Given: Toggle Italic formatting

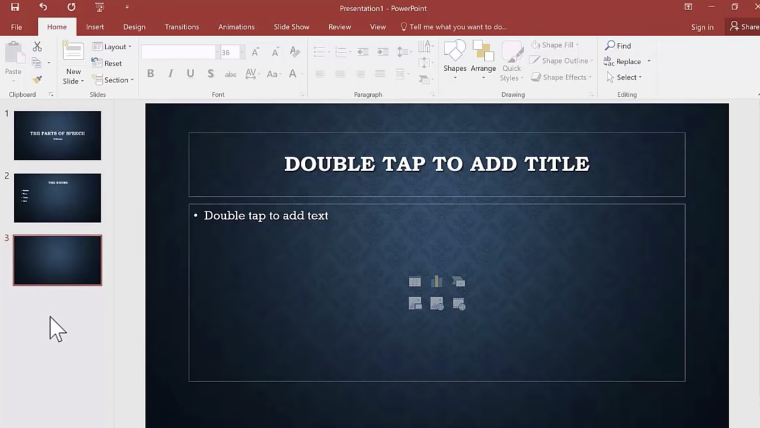Looking at the screenshot, I should (171, 74).
